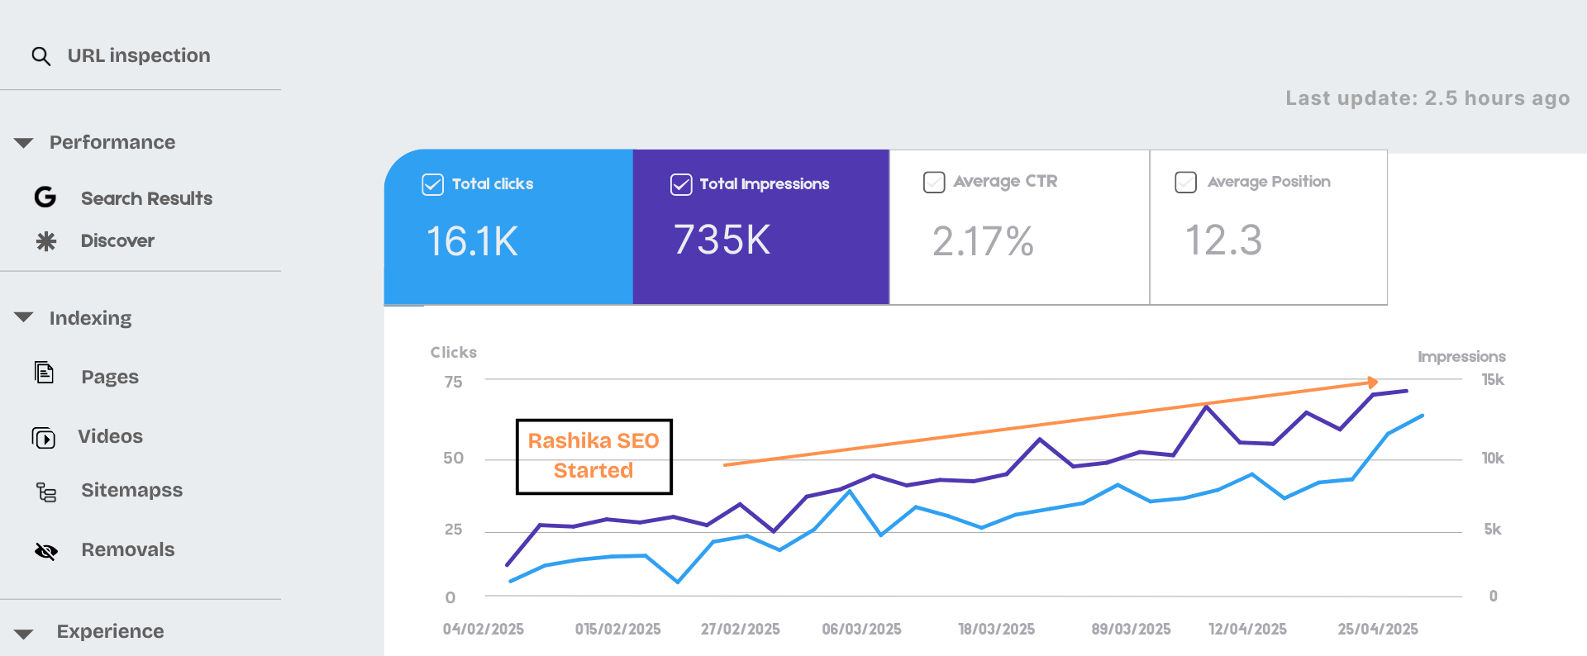This screenshot has height=656, width=1587.
Task: Uncheck the Total clicks checkbox
Action: coord(432,184)
